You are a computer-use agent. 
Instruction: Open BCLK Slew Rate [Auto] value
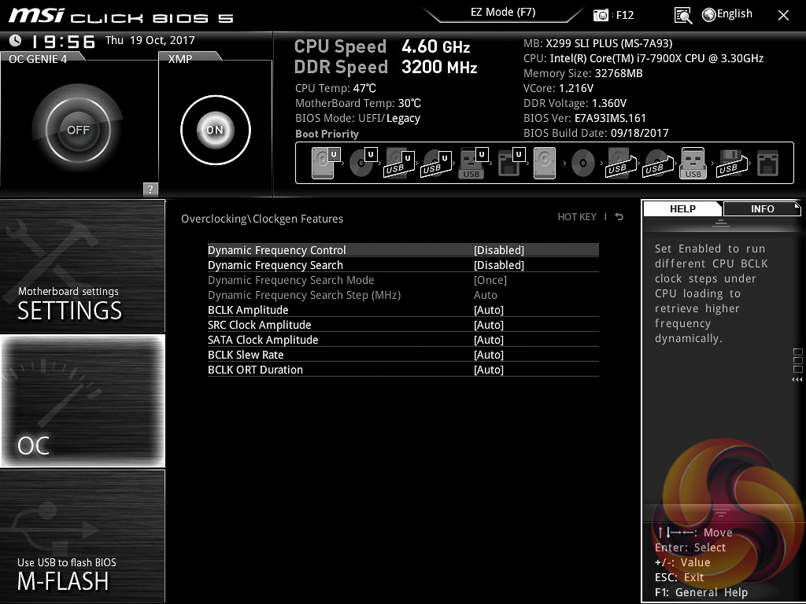pyautogui.click(x=488, y=355)
